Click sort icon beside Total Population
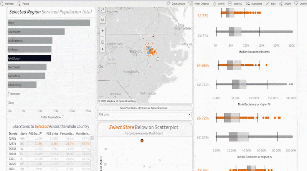Viewport: 307px width, 171px height. pos(63,117)
